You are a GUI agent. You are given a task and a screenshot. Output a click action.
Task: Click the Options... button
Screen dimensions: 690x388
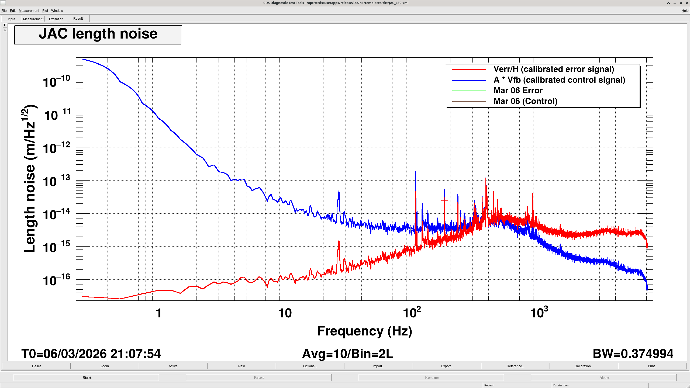(x=310, y=366)
